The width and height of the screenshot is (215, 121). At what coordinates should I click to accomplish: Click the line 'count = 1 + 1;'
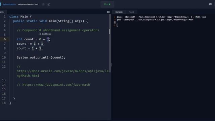[x=30, y=48]
